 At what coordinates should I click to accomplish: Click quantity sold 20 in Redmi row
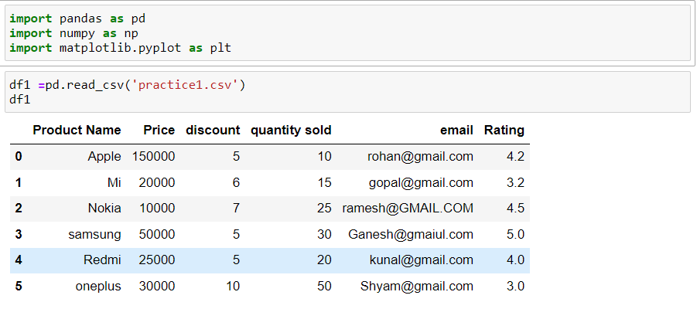click(x=324, y=260)
